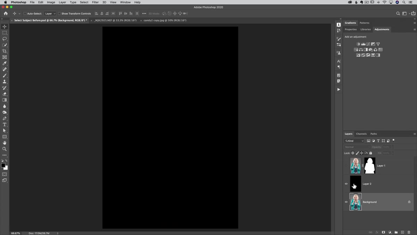Select the Horizontal Type tool
Image resolution: width=417 pixels, height=235 pixels.
(5, 124)
